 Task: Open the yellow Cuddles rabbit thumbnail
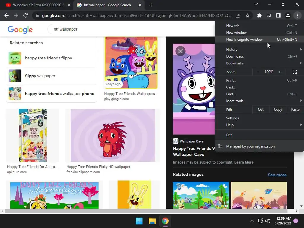tap(134, 195)
